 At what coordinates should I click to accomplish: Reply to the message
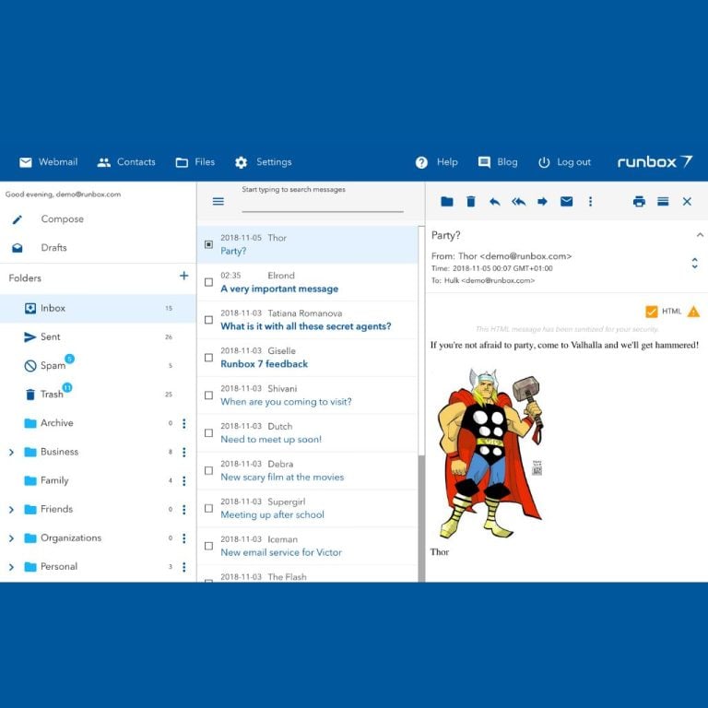(494, 201)
